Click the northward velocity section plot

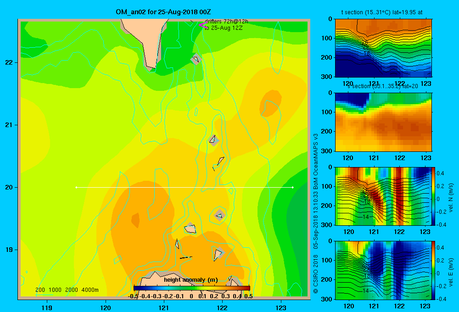click(383, 196)
